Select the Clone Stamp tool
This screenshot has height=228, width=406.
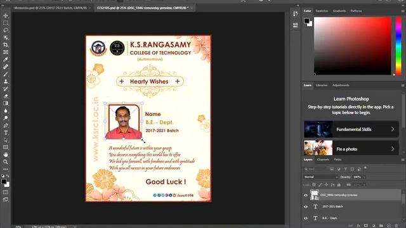(6, 81)
